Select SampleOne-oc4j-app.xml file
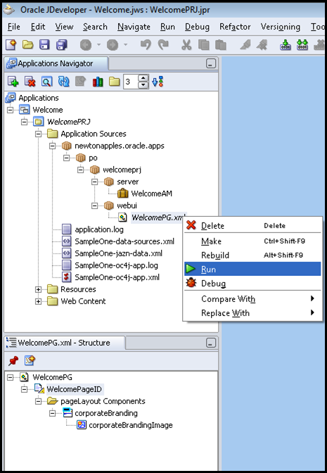This screenshot has height=473, width=327. coord(117,277)
